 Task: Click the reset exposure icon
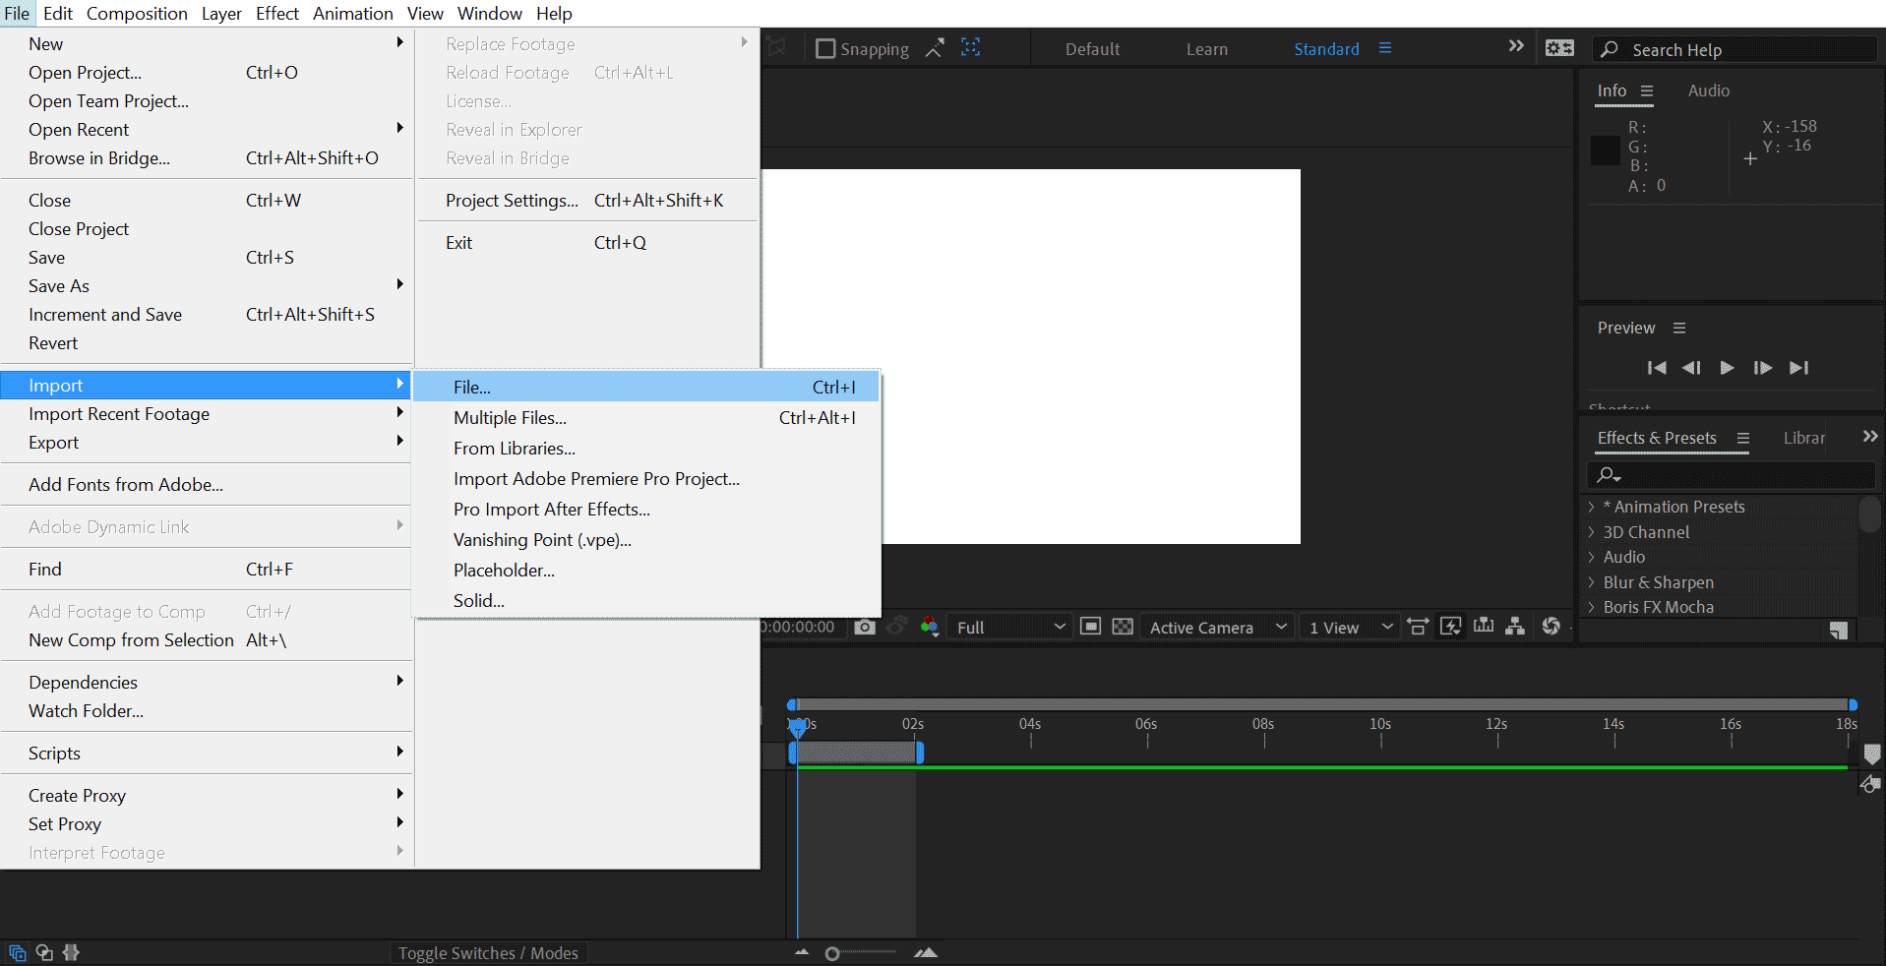click(x=1551, y=627)
